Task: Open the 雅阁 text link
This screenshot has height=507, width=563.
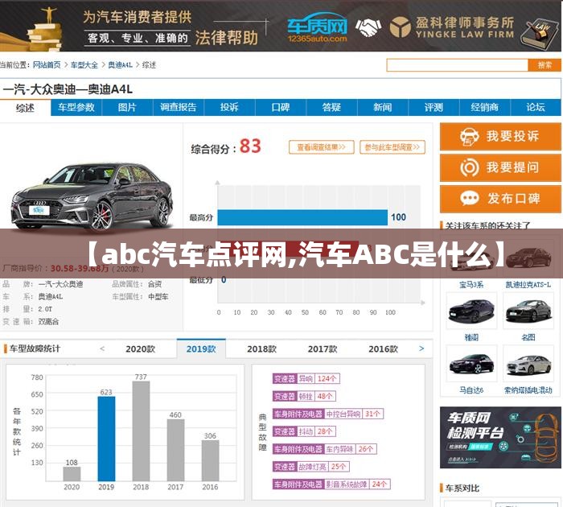Action: (x=471, y=337)
